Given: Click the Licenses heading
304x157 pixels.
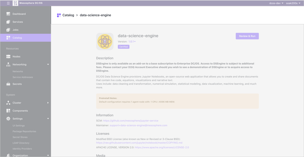Looking at the screenshot, I should (103, 133).
